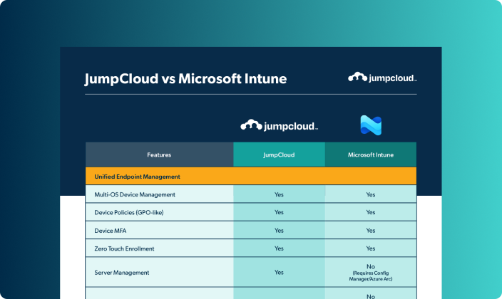Click the 'Multi-OS Device Management' row label
502x299 pixels.
(135, 194)
